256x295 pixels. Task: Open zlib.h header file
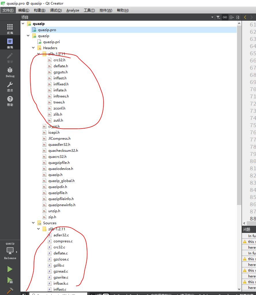58,114
